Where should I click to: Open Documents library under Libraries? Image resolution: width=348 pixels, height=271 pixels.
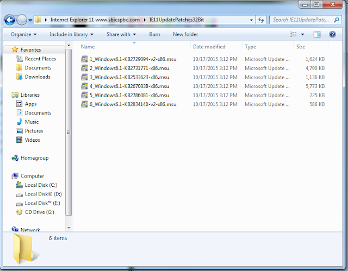click(x=38, y=113)
